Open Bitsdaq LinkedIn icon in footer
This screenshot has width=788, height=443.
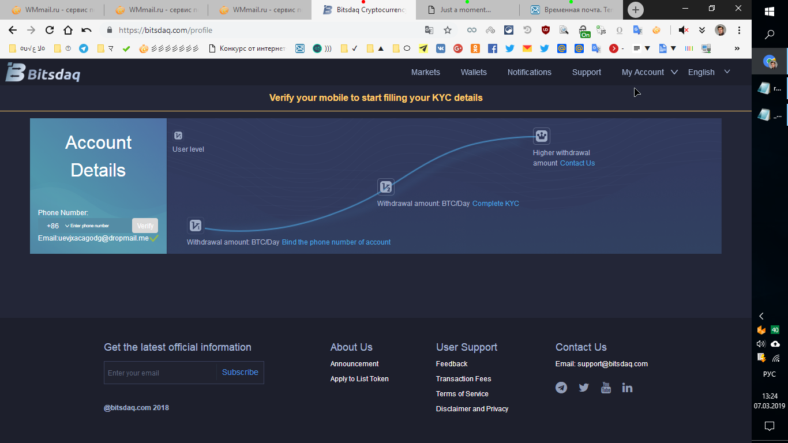627,388
